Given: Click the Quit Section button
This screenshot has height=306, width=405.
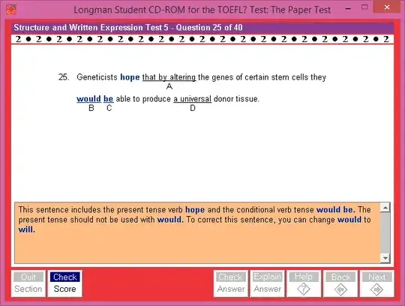Looking at the screenshot, I should tap(28, 283).
